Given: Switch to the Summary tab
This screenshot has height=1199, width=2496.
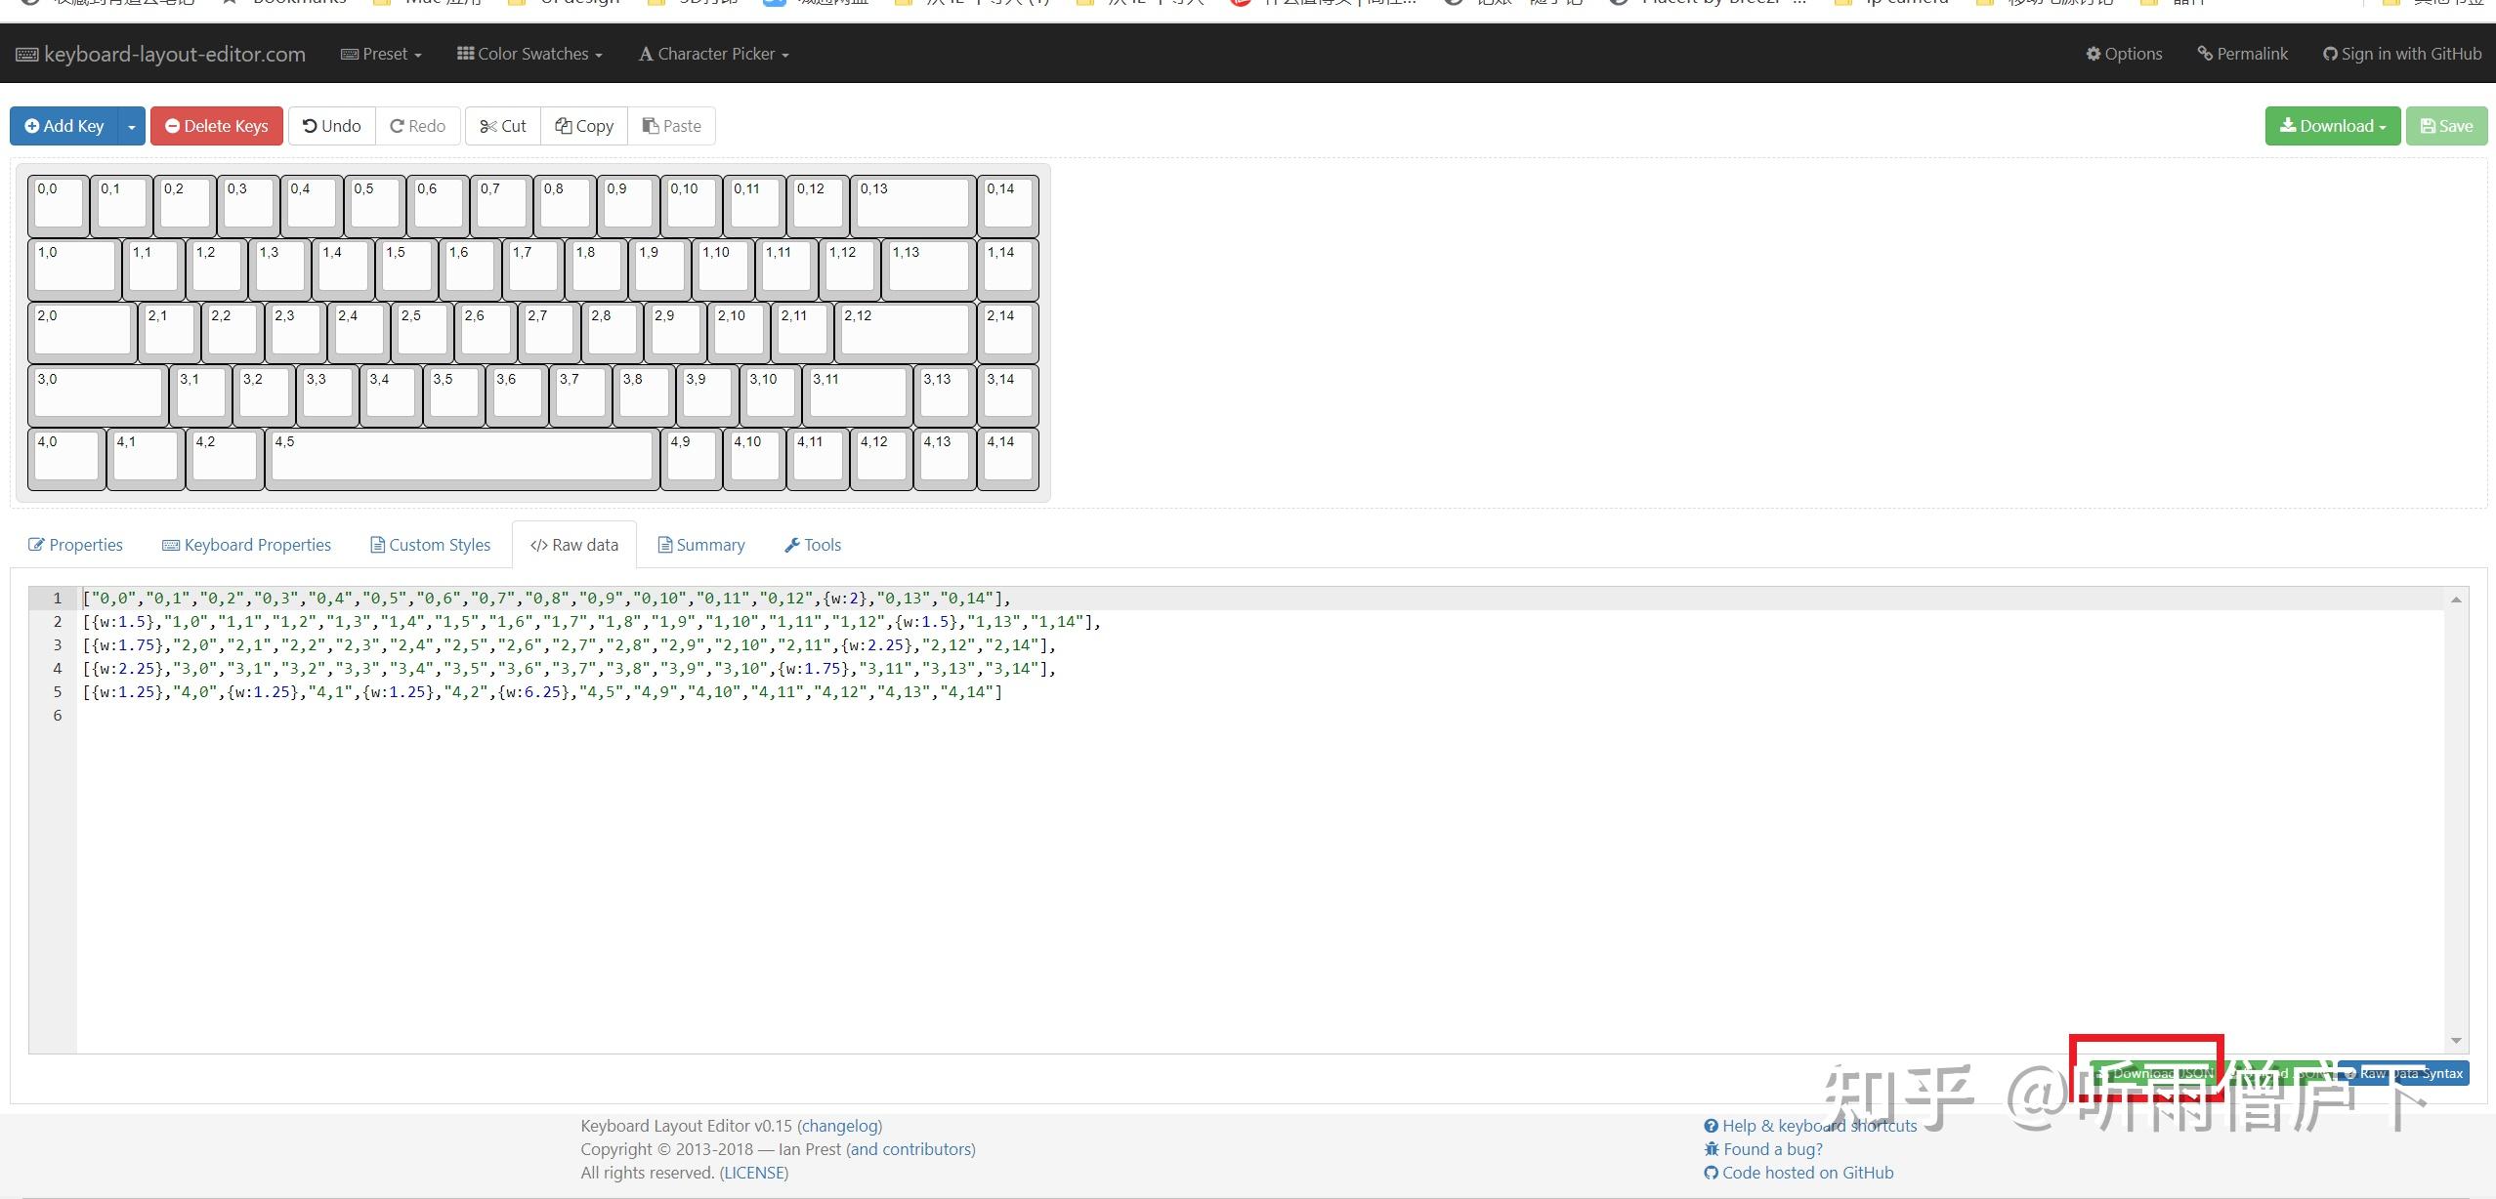Looking at the screenshot, I should [x=700, y=545].
